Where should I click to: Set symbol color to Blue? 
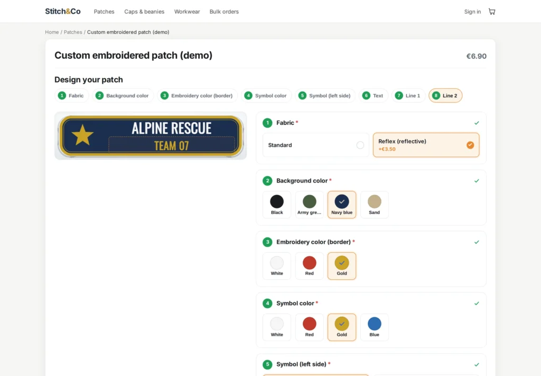coord(375,327)
